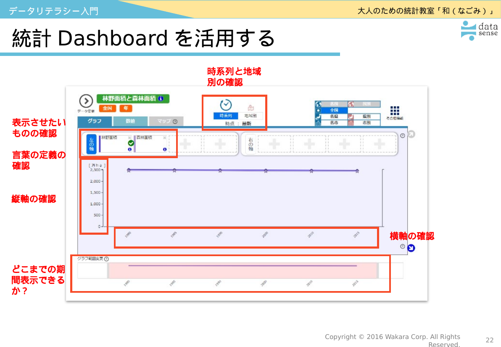Screen dimensions: 501x347
Task: Select 各国 in the region selector
Action: coord(334,104)
